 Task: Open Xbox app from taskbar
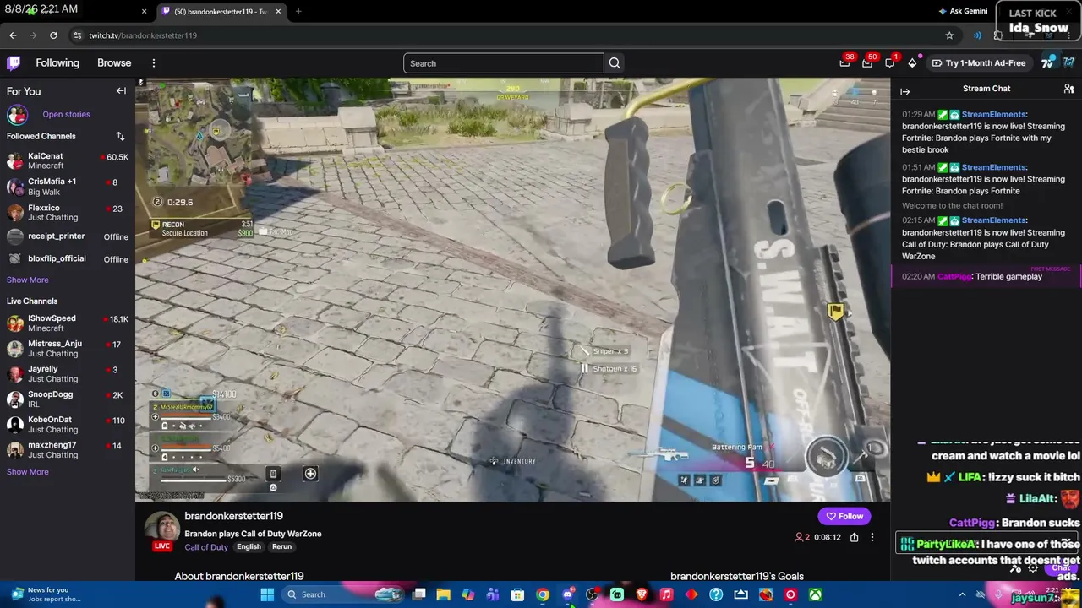[x=815, y=594]
